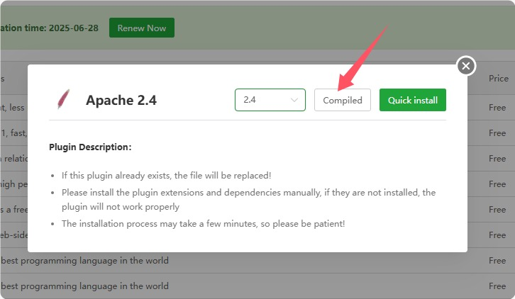Screen dimensions: 515x299
Task: Click the Apache 2.4 dialog title
Action: click(121, 100)
